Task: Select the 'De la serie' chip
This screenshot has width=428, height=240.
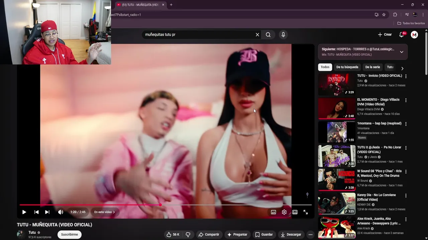Action: 372,67
